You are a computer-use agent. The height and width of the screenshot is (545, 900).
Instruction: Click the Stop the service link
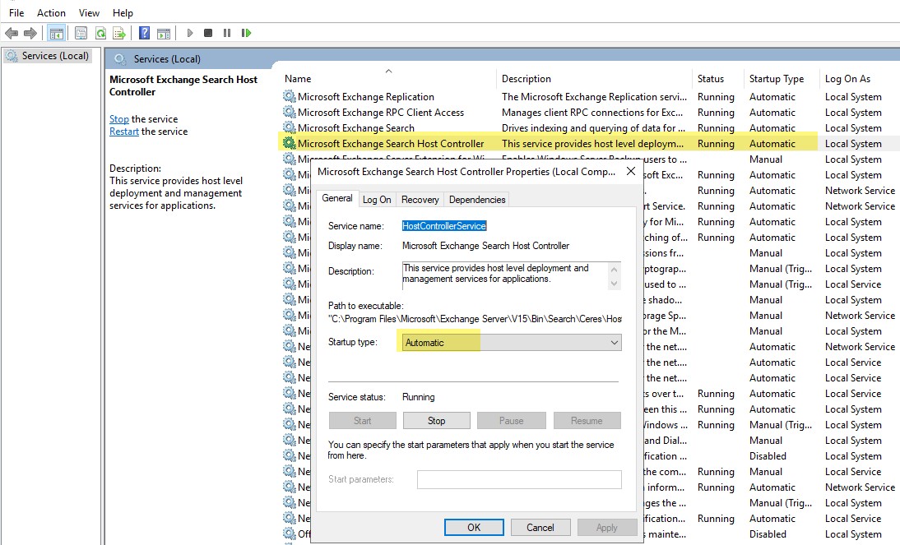(118, 118)
